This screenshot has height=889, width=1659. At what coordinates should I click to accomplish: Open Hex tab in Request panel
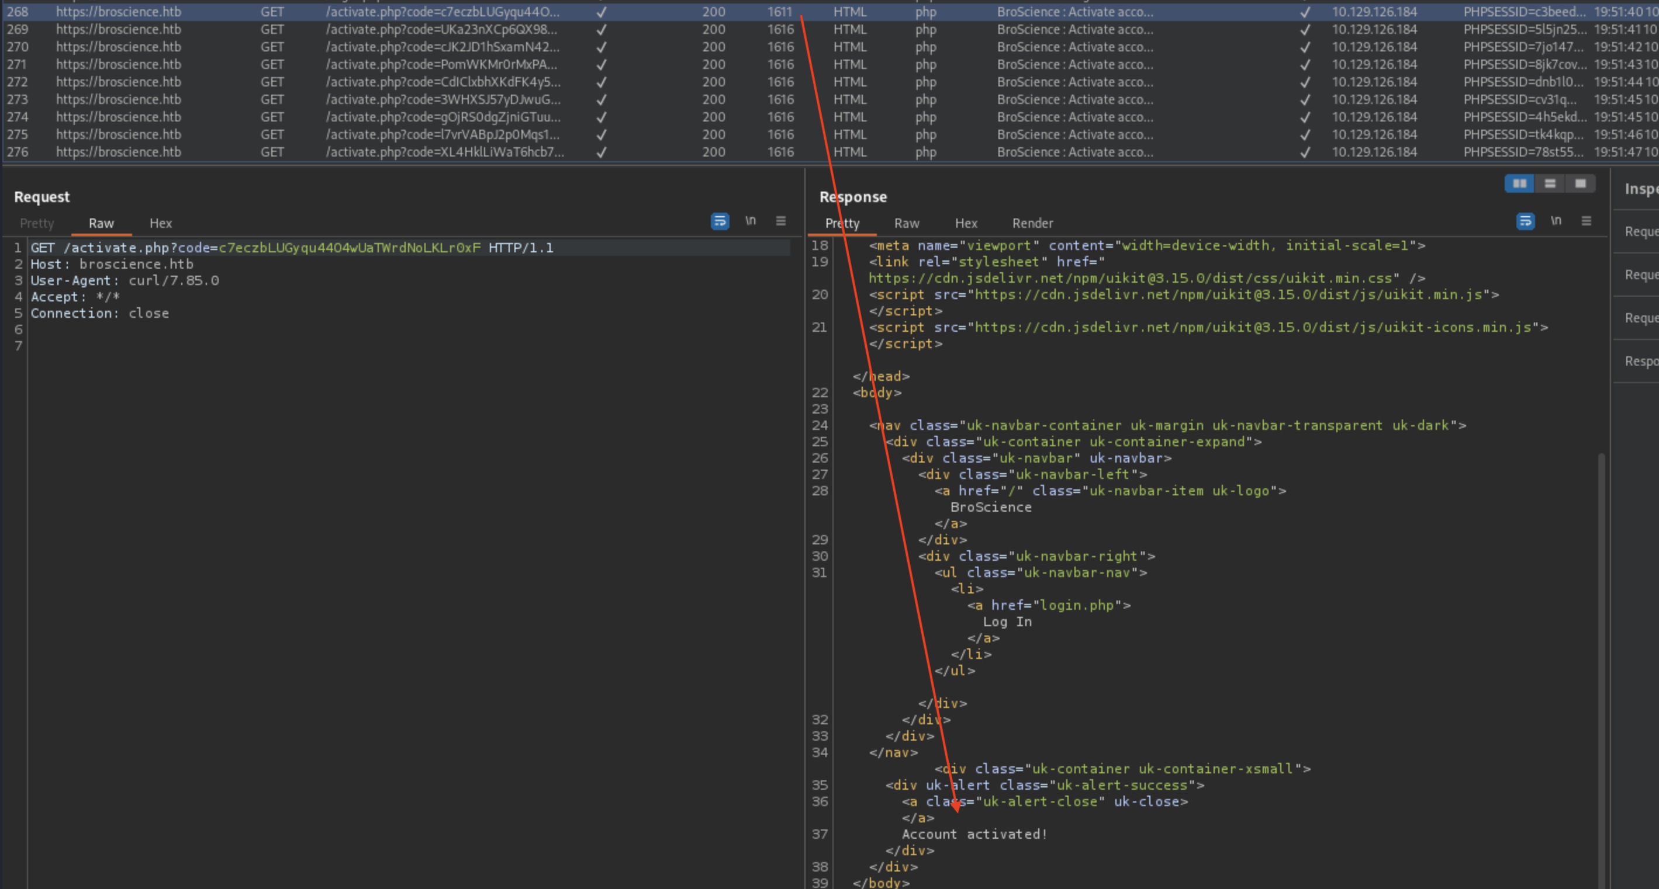tap(160, 223)
